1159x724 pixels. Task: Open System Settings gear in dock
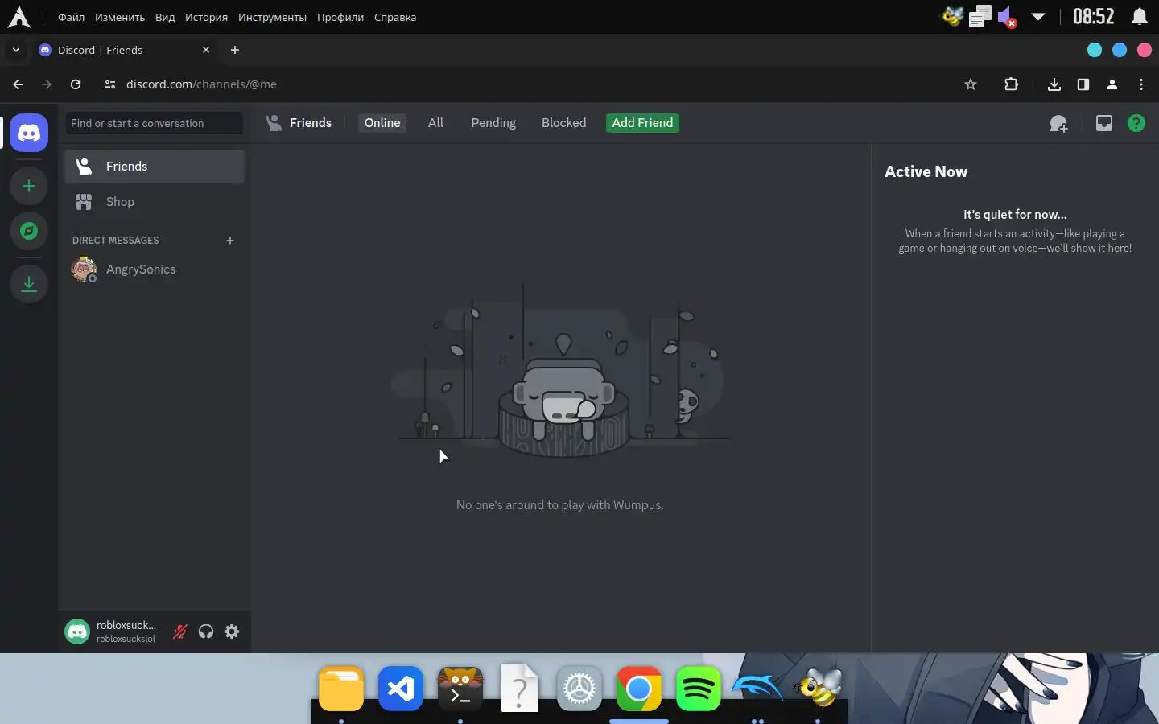point(579,689)
